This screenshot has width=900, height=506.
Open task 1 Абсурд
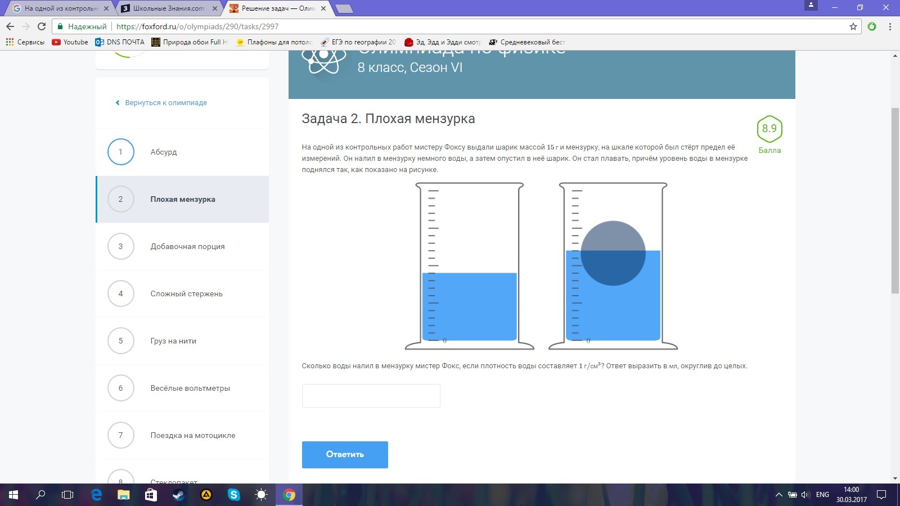pos(182,152)
